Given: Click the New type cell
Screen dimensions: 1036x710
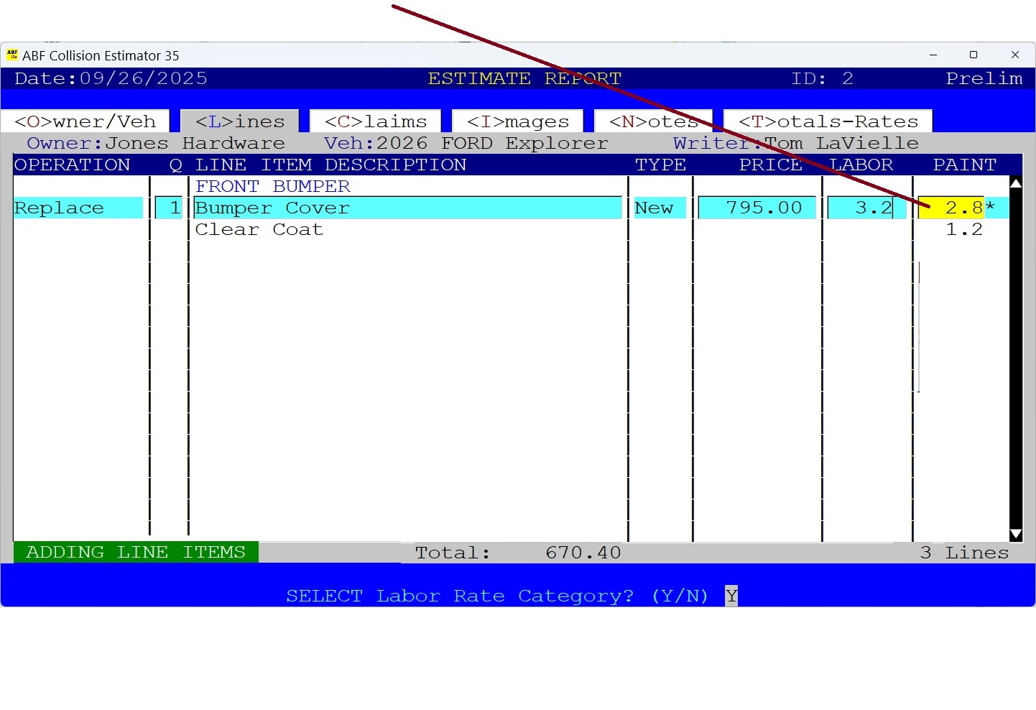Looking at the screenshot, I should click(x=656, y=208).
